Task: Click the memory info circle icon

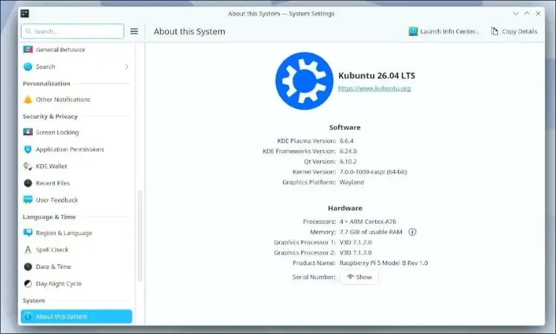Action: tap(412, 232)
